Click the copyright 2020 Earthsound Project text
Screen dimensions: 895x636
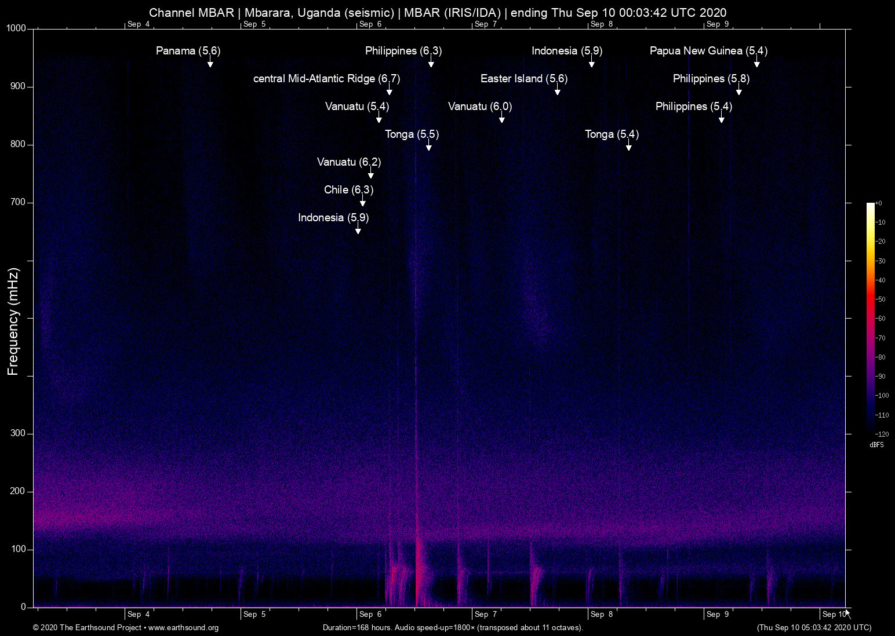[x=87, y=628]
